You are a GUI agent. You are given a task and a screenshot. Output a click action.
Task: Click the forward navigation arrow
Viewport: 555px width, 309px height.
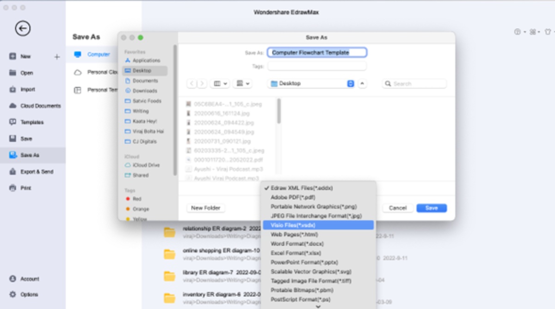click(202, 84)
